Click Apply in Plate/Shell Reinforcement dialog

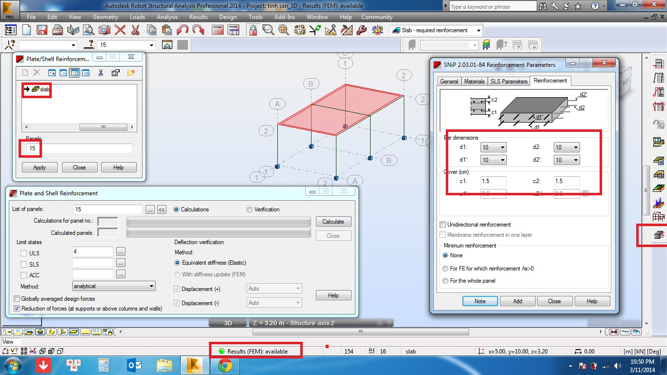(x=39, y=167)
